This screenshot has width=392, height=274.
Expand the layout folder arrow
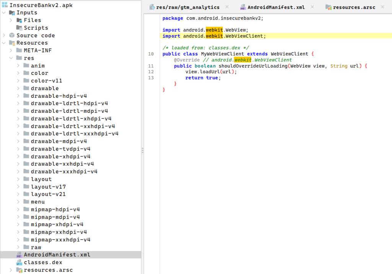click(x=18, y=179)
